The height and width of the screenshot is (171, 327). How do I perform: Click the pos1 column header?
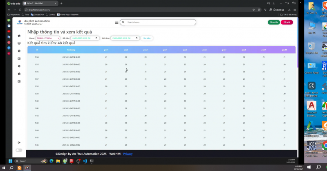[106, 50]
